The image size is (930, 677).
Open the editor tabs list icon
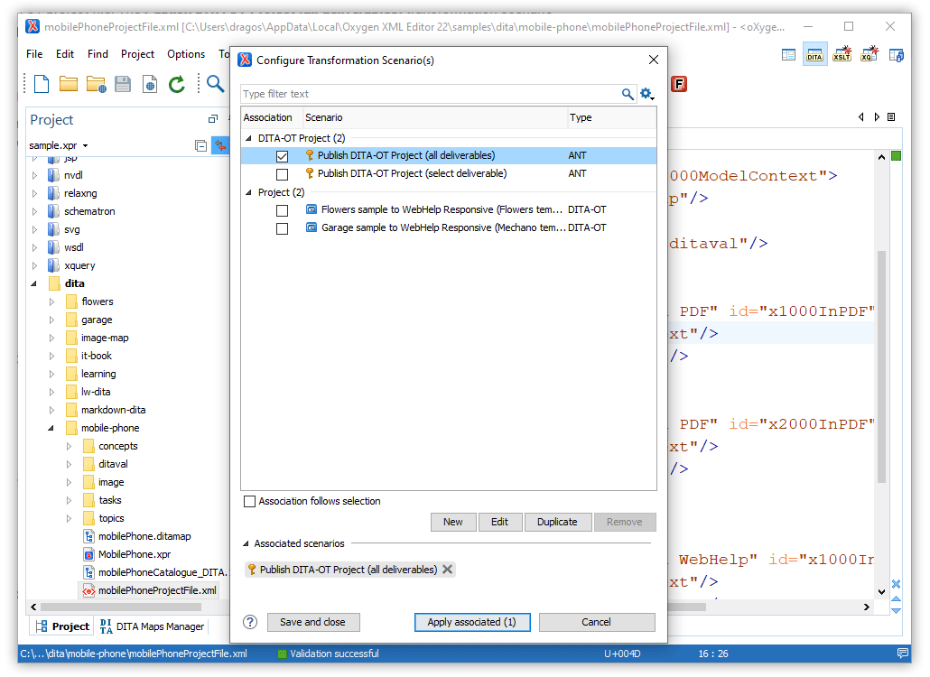891,117
